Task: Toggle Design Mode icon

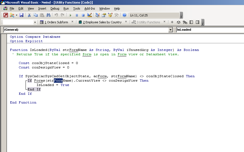Action: 90,15
